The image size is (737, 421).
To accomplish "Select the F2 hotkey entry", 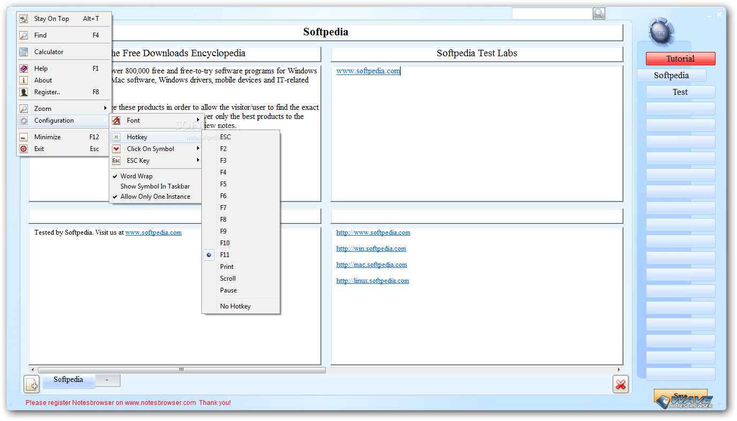I will click(x=241, y=149).
